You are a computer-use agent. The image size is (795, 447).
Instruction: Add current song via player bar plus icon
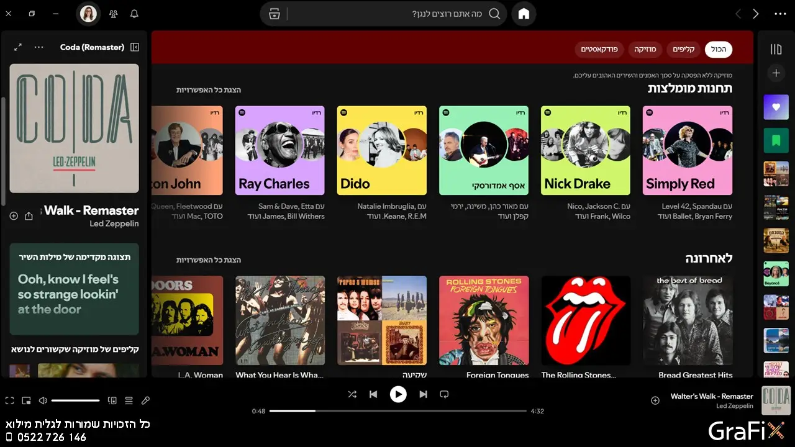click(x=655, y=400)
